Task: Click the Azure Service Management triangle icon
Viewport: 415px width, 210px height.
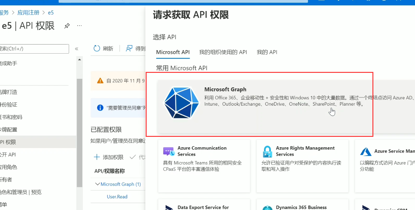Action: [x=366, y=151]
